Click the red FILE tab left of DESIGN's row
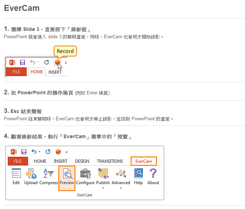This screenshot has width=245, height=209. [18, 161]
